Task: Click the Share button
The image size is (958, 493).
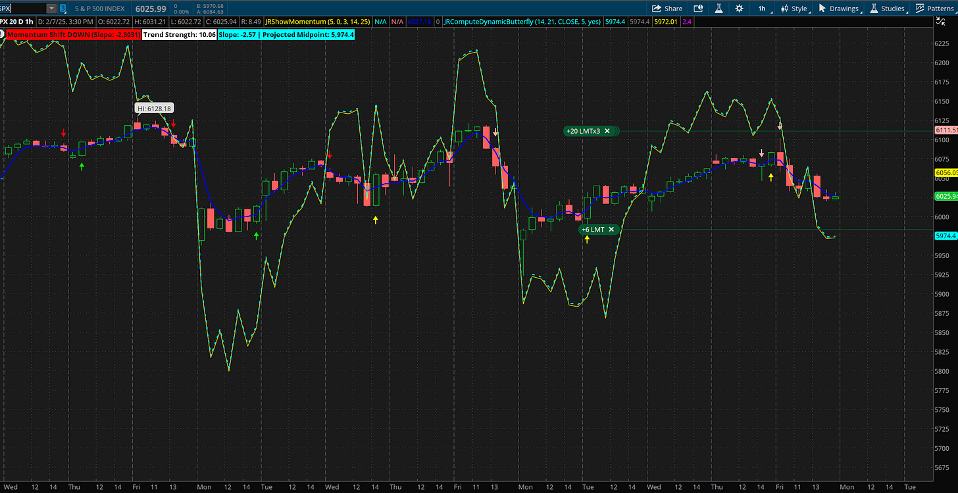Action: click(x=667, y=9)
